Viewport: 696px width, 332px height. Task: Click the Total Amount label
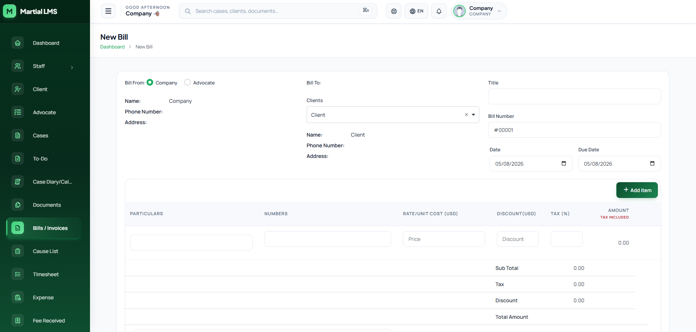pos(512,317)
